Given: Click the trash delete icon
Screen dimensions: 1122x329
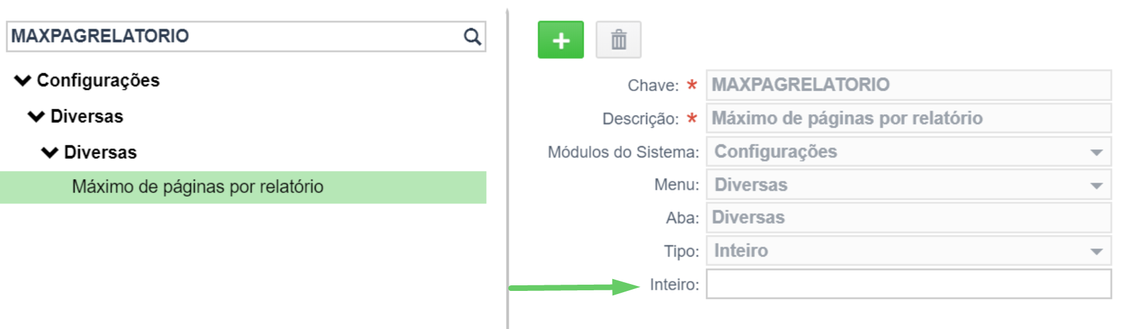Looking at the screenshot, I should pos(618,40).
